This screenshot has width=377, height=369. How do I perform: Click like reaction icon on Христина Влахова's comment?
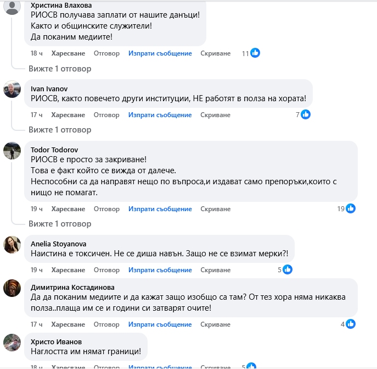point(255,53)
